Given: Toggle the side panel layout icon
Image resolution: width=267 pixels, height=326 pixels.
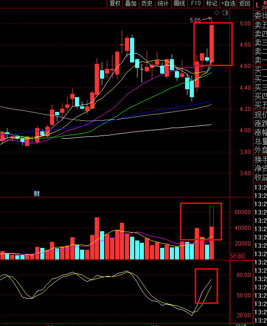Looking at the screenshot, I should point(225,13).
